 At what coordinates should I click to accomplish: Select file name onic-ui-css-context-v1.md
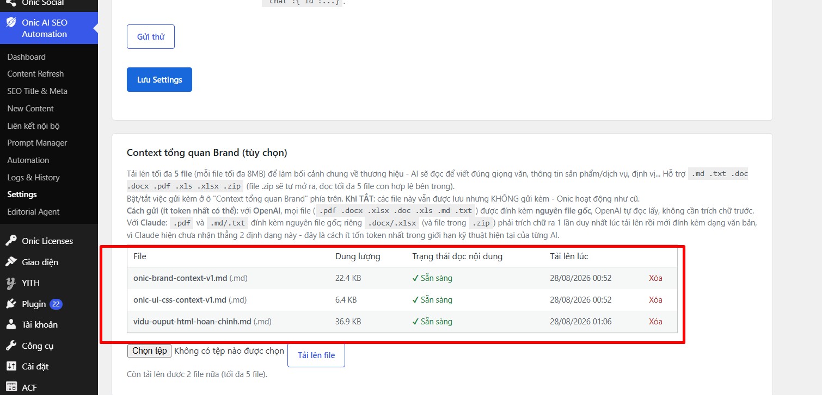[x=180, y=300]
